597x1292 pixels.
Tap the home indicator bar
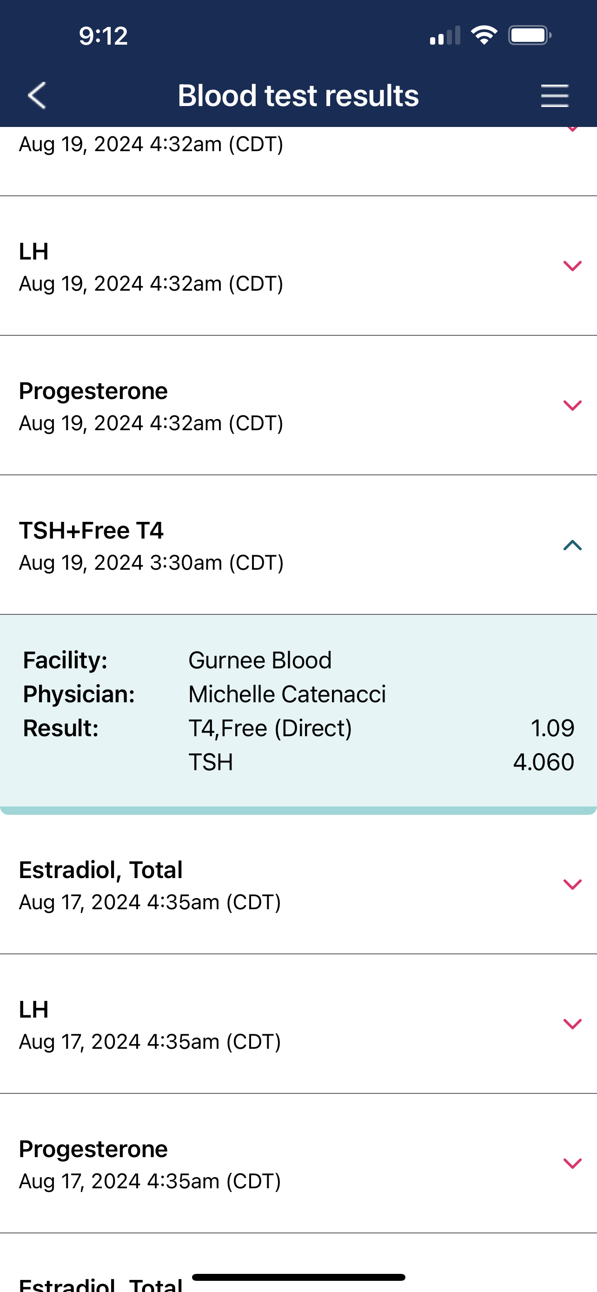[x=298, y=1277]
